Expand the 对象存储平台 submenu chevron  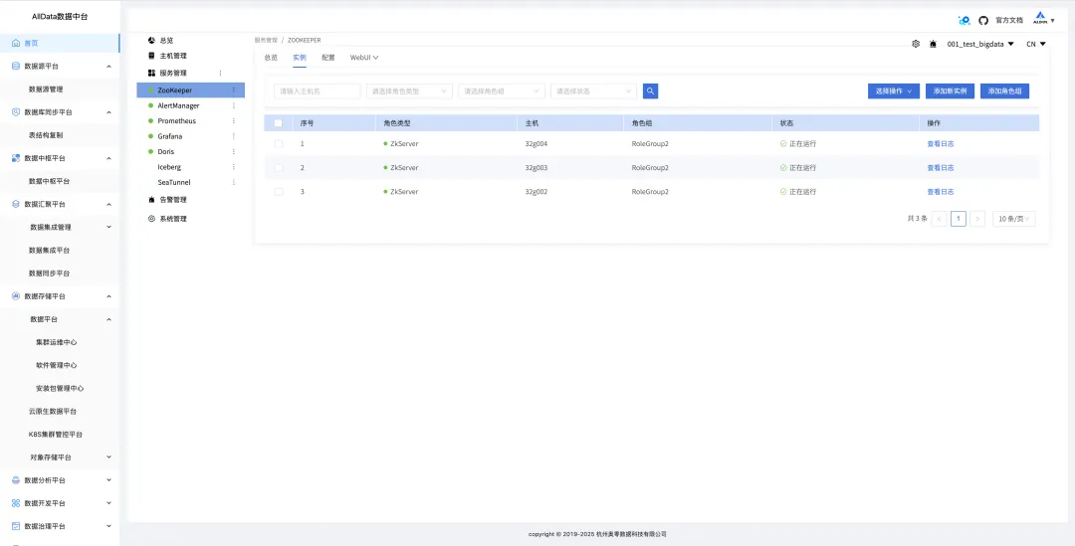coord(109,456)
